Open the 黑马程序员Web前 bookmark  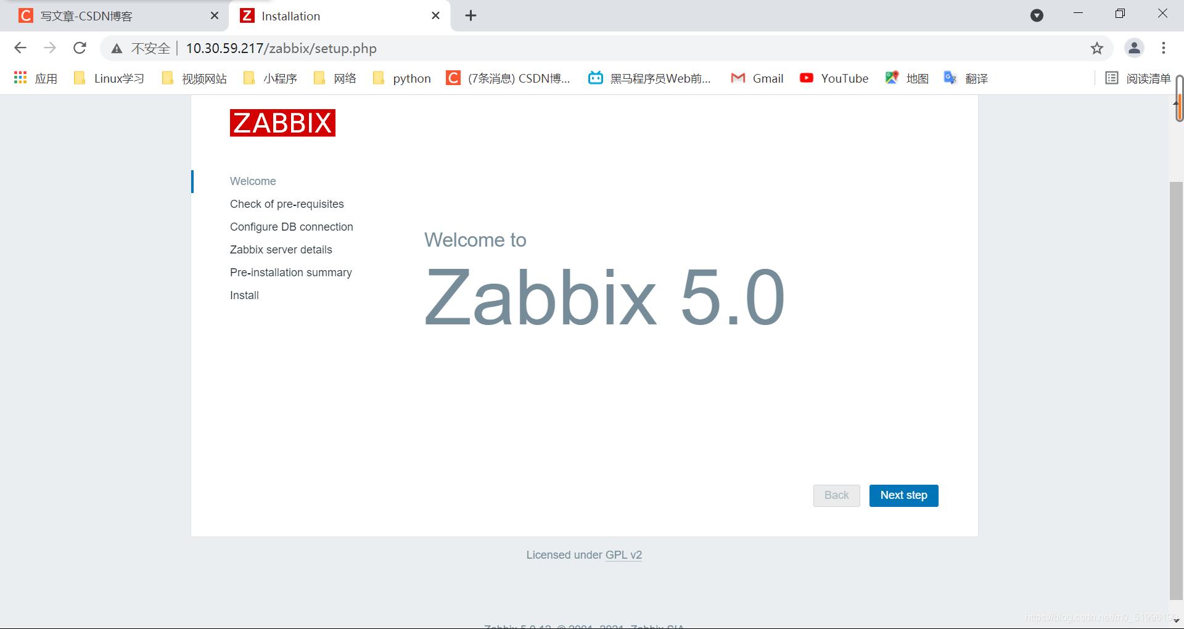click(650, 78)
